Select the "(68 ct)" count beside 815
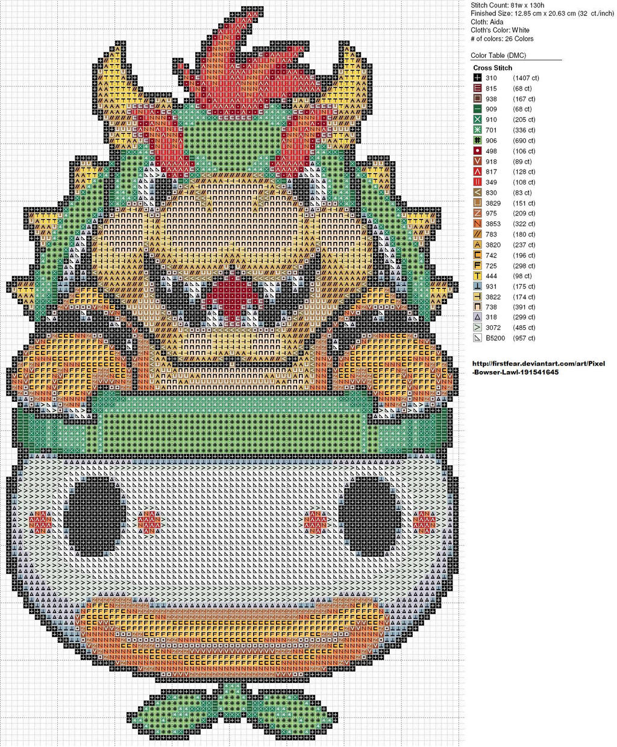The width and height of the screenshot is (617, 747). pyautogui.click(x=522, y=88)
